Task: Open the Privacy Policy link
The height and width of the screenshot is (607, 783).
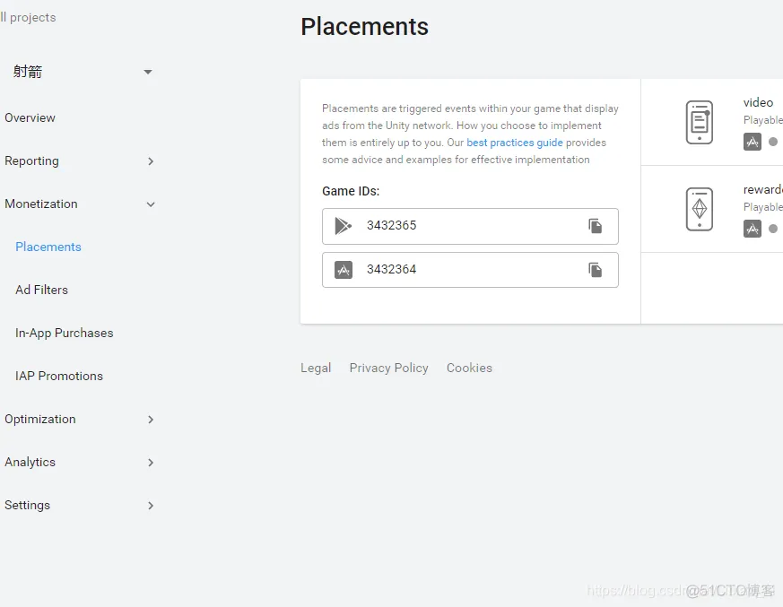Action: point(388,368)
